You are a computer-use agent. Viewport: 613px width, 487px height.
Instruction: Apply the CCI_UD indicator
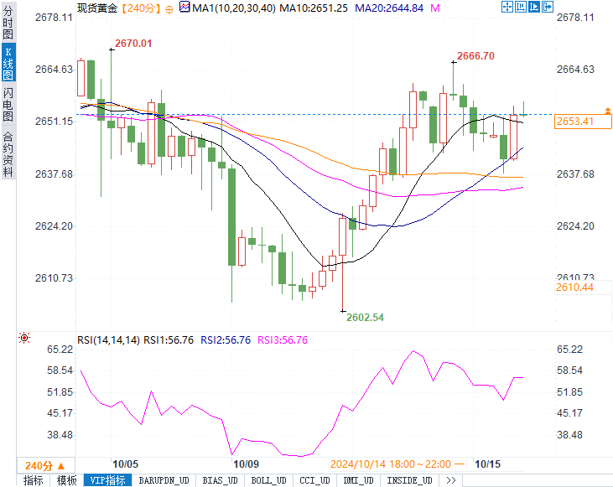pos(315,480)
